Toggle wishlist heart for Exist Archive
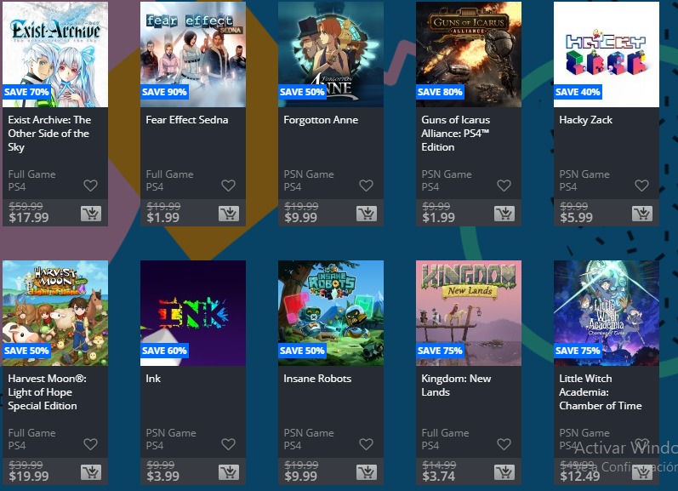 [90, 186]
